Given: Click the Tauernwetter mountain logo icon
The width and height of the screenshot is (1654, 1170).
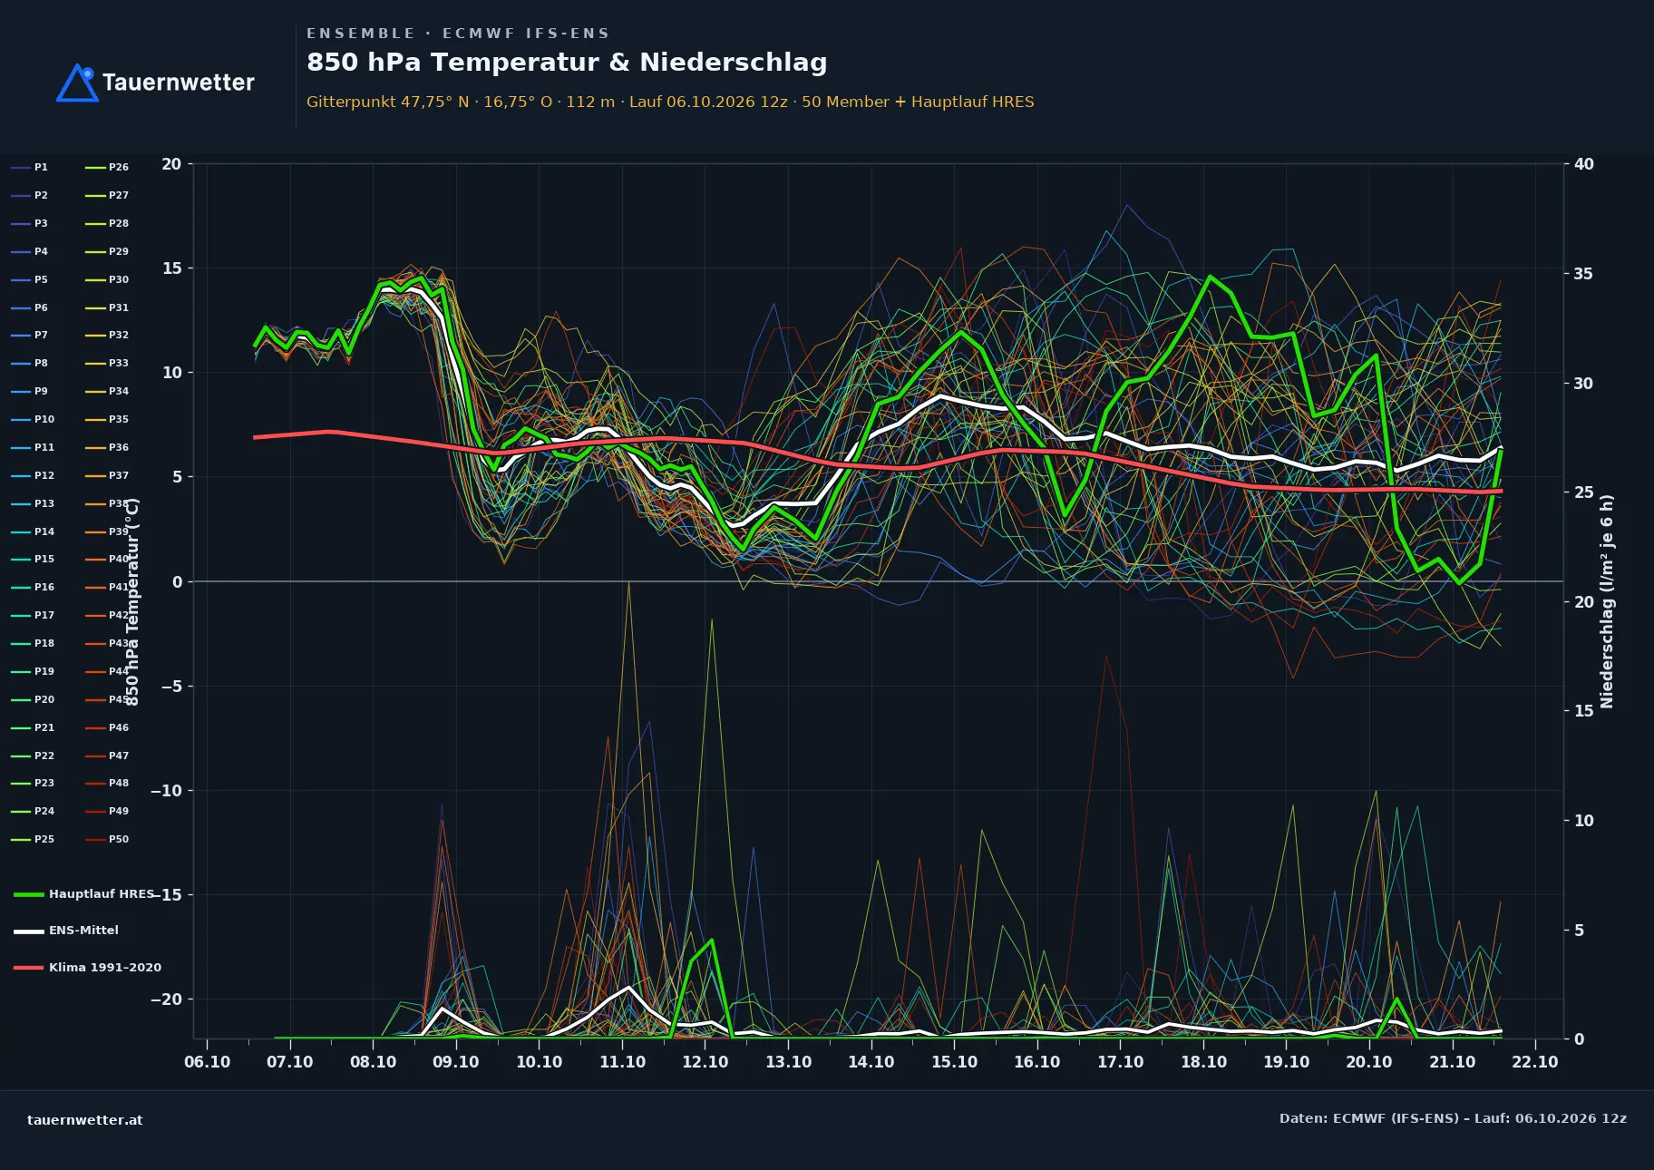Looking at the screenshot, I should [77, 83].
